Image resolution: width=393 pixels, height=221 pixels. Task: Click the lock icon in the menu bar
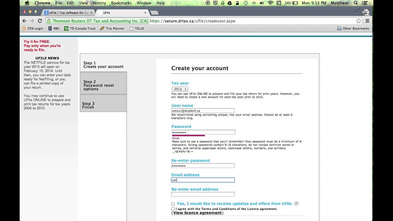[238, 3]
